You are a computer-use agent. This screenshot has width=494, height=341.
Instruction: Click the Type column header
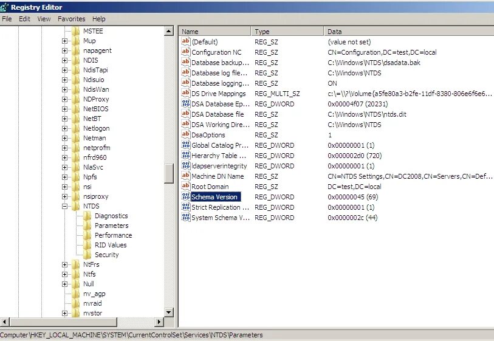pos(287,32)
